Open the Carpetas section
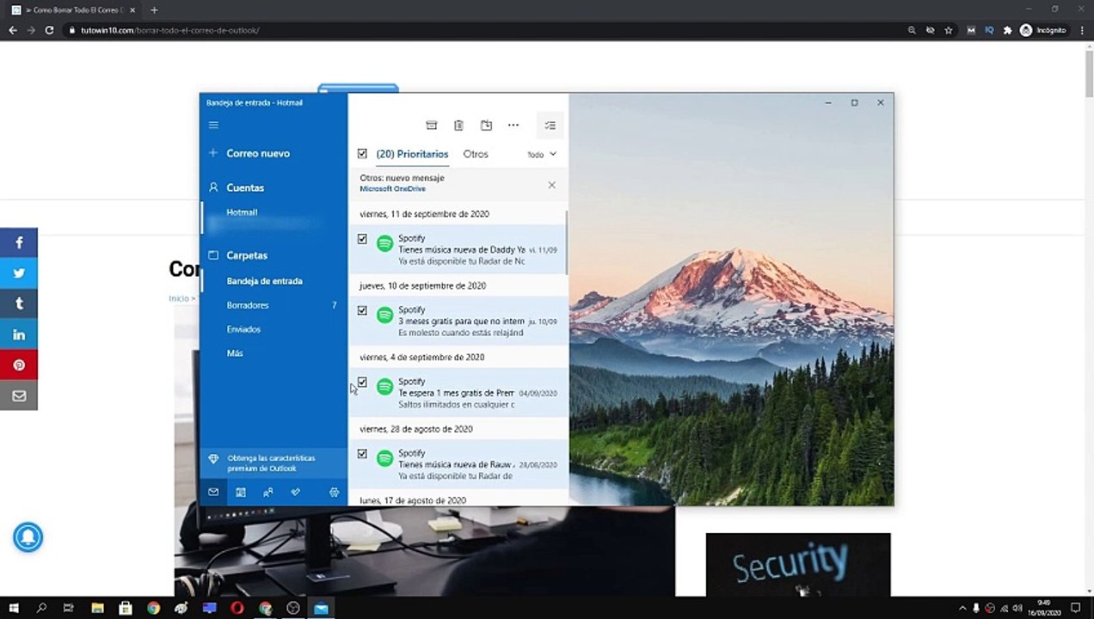 [247, 255]
